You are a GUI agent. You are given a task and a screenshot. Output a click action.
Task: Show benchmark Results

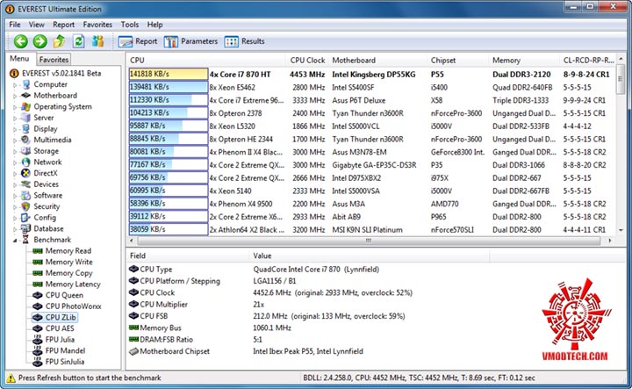pos(245,41)
